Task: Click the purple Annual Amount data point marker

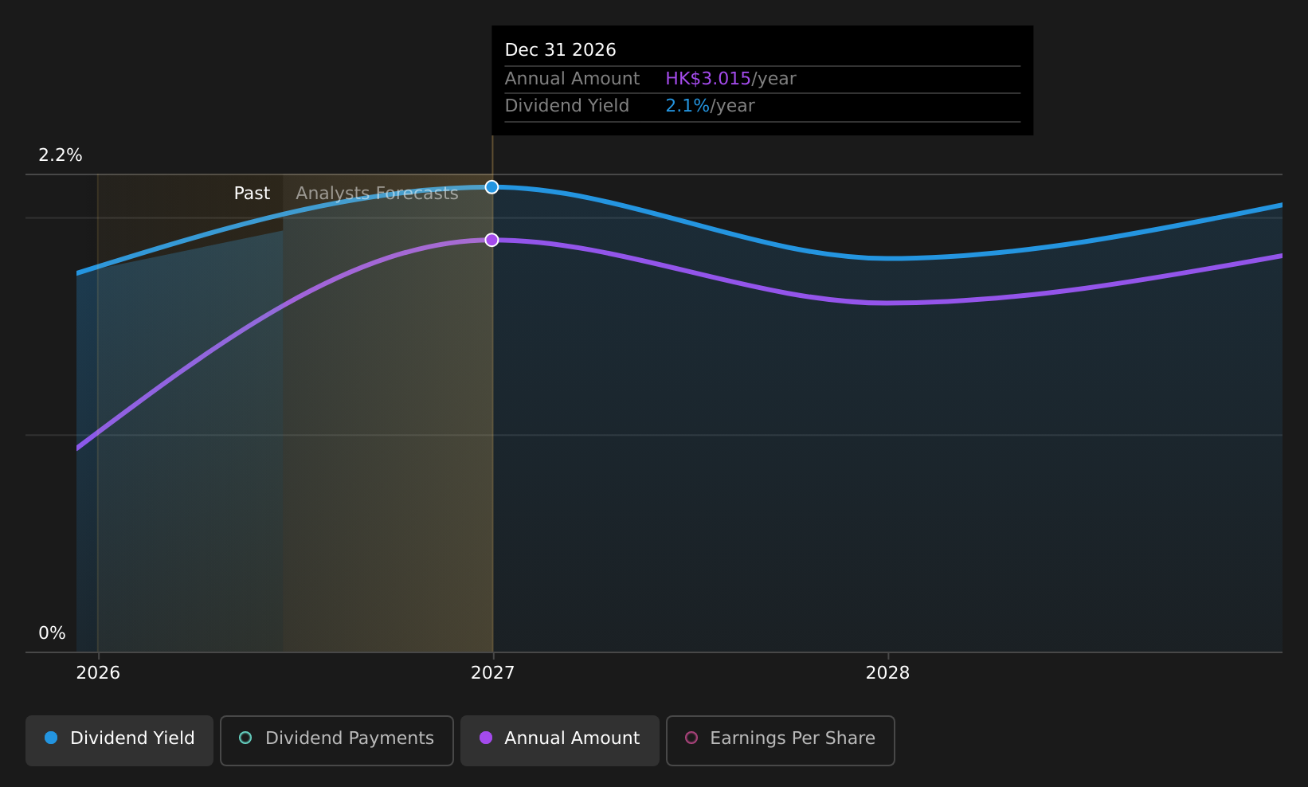Action: (492, 240)
